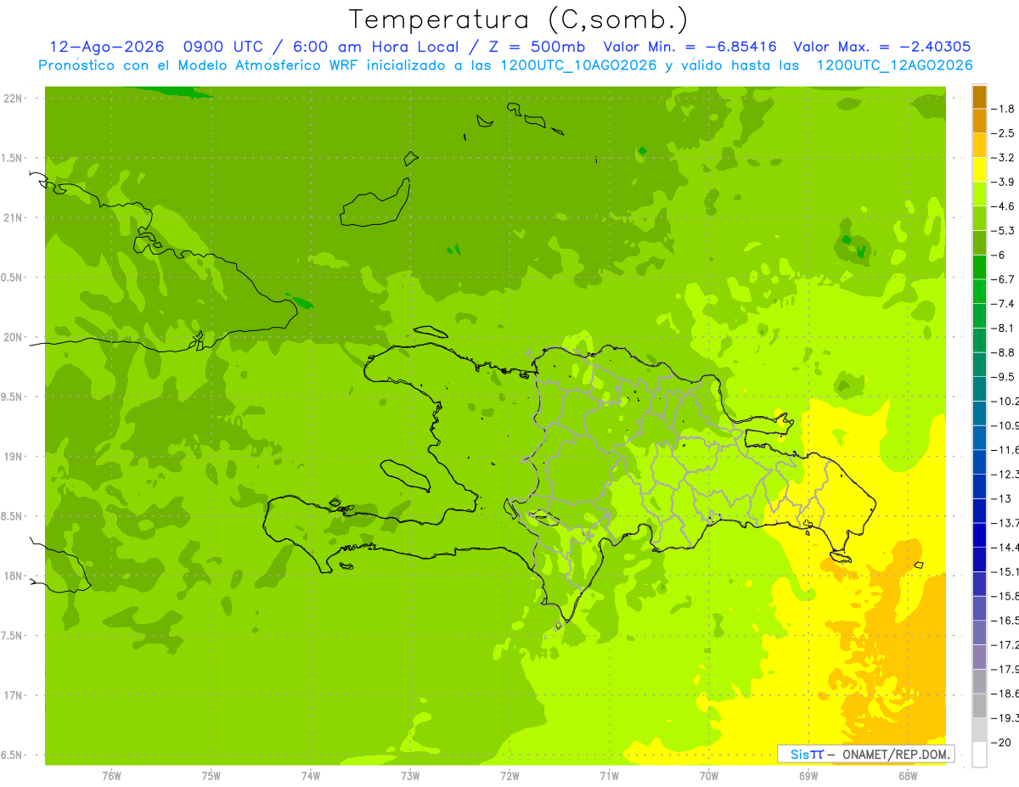This screenshot has height=787, width=1019.
Task: Click the brown-orange swatch above -1.8
Action: pyautogui.click(x=979, y=97)
